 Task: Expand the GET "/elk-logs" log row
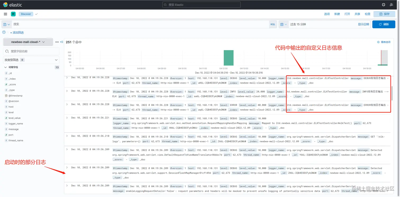pos(67,136)
